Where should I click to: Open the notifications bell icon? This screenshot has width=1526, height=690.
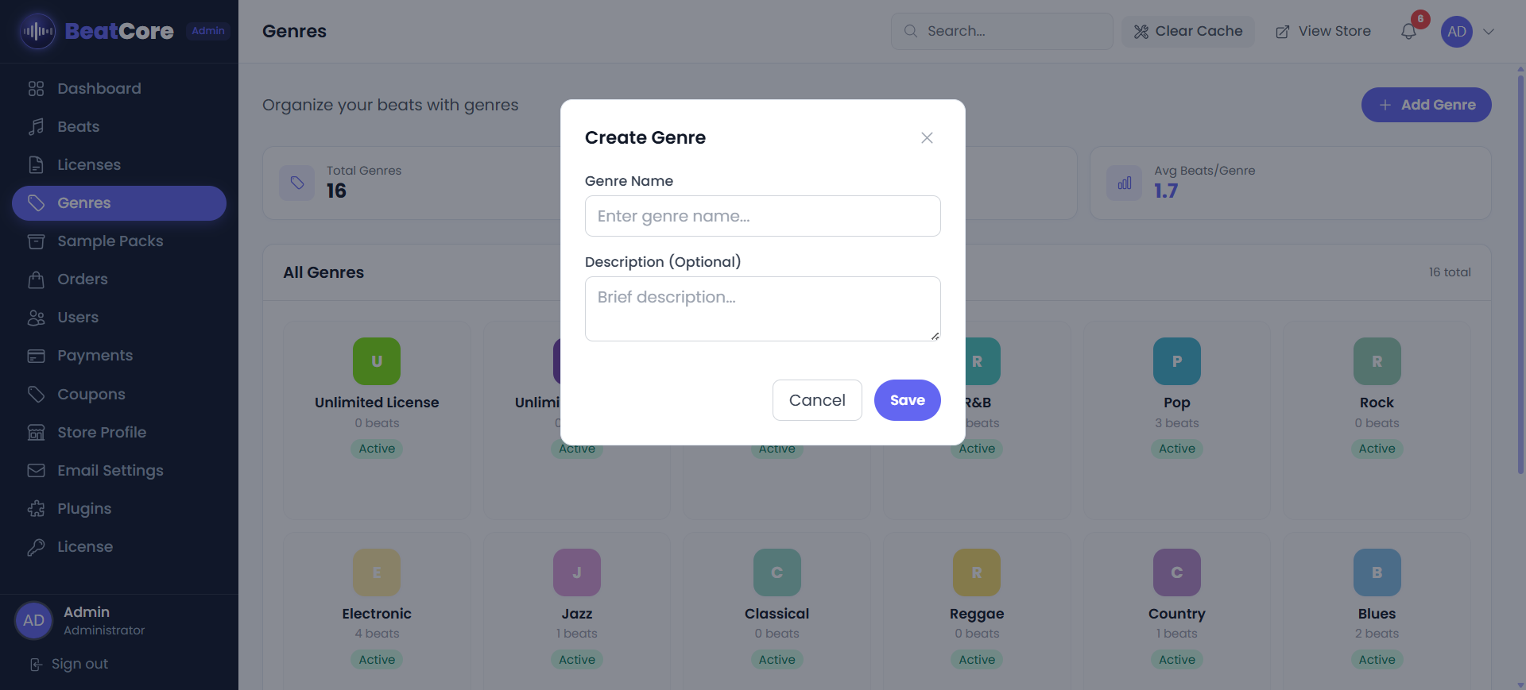[x=1411, y=31]
